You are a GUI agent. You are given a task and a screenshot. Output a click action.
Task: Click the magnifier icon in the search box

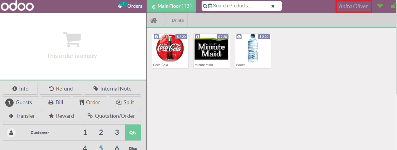(205, 6)
